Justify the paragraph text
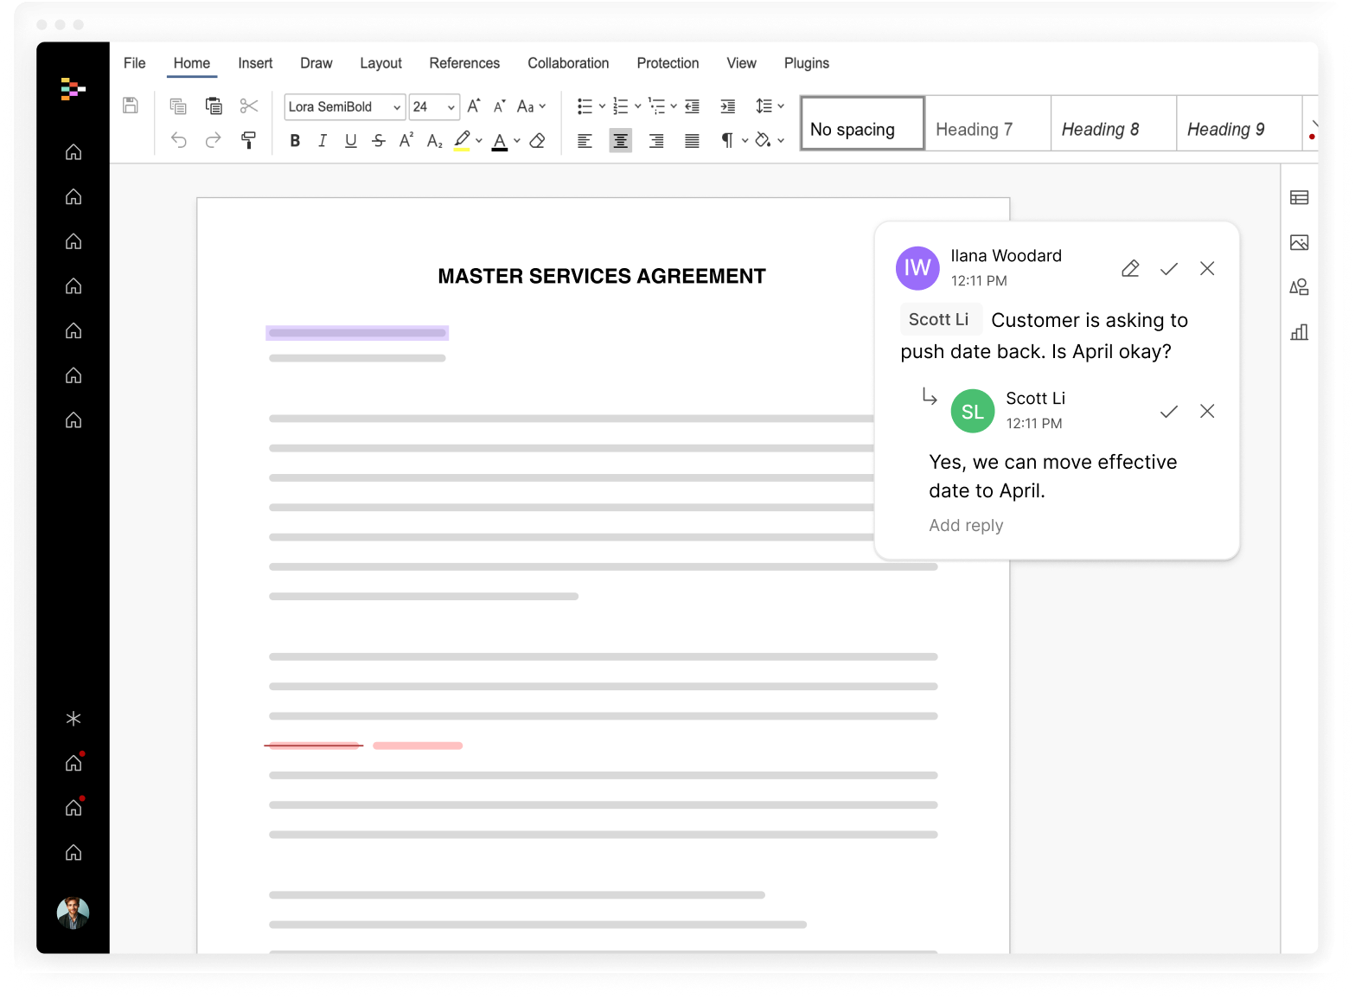The image size is (1355, 999). (x=692, y=141)
